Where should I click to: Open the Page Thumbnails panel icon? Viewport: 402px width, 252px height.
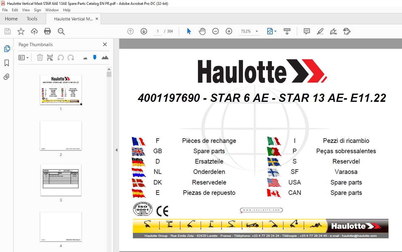[x=7, y=49]
